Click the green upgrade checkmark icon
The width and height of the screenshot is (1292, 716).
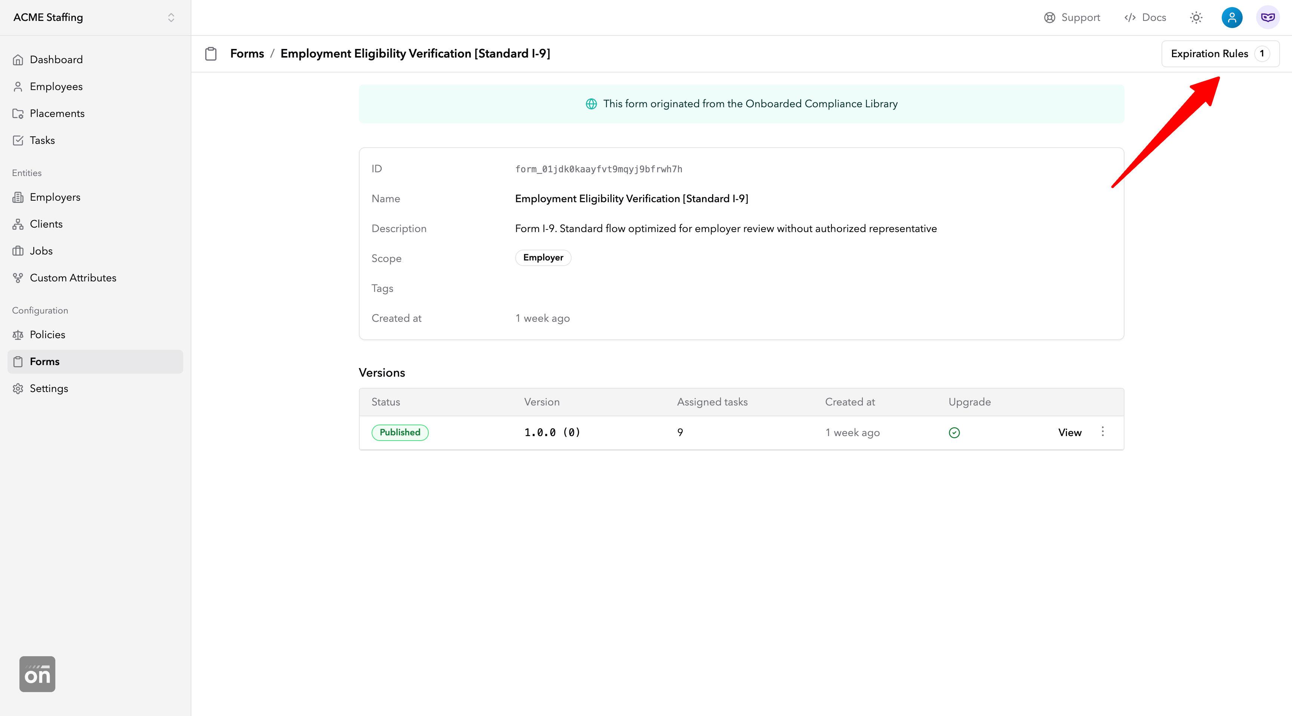(x=954, y=433)
